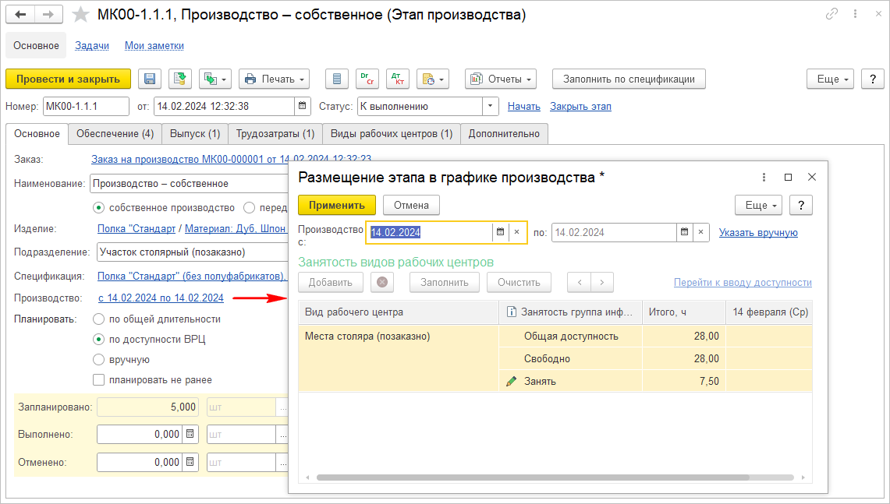Screen dimensions: 890x504
Task: Expand the Статус dropdown
Action: (490, 106)
